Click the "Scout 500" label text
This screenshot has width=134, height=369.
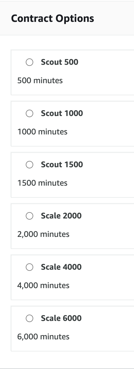tap(60, 62)
